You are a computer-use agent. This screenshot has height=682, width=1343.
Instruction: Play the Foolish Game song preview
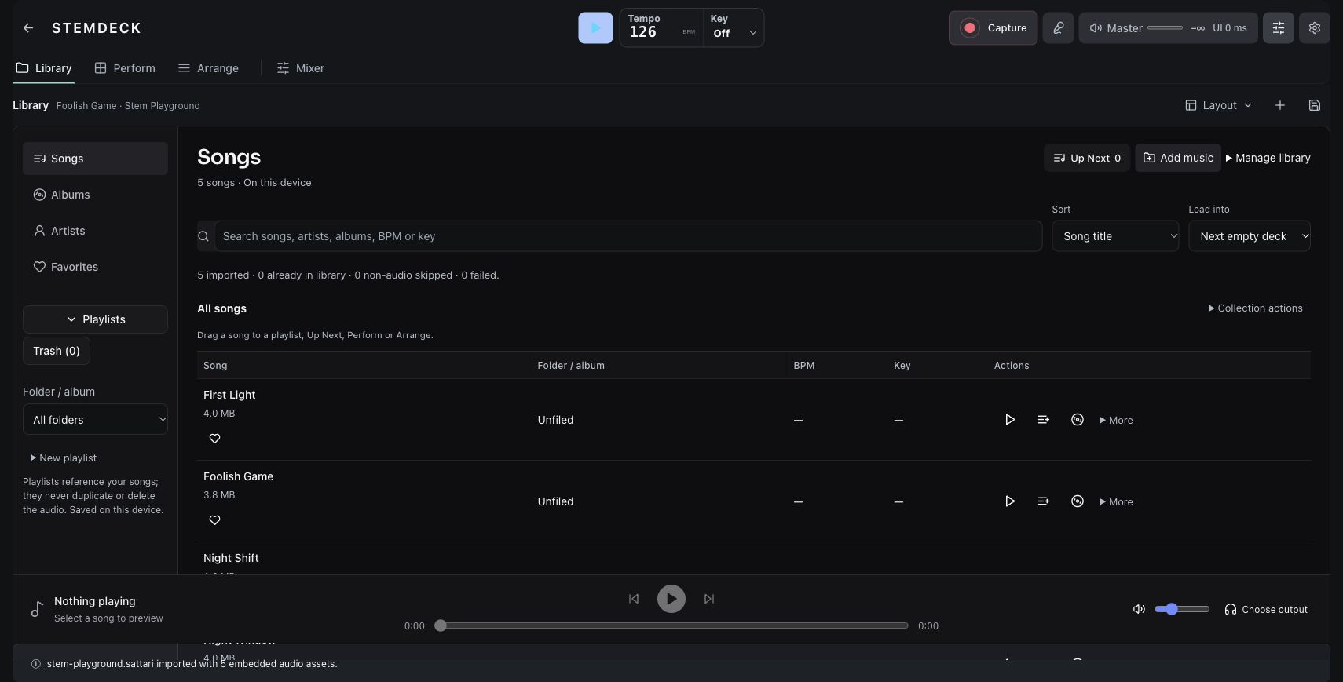coord(1010,501)
